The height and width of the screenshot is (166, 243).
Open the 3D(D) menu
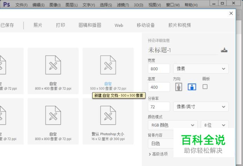point(139,5)
